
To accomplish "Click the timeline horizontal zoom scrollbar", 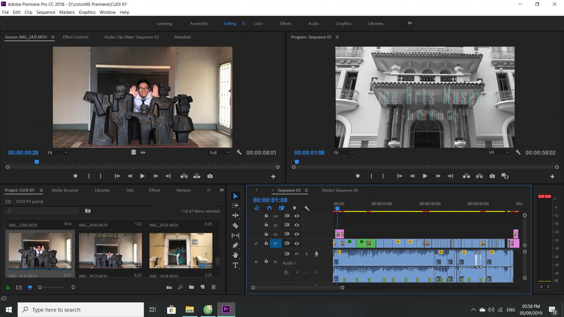I will (297, 288).
